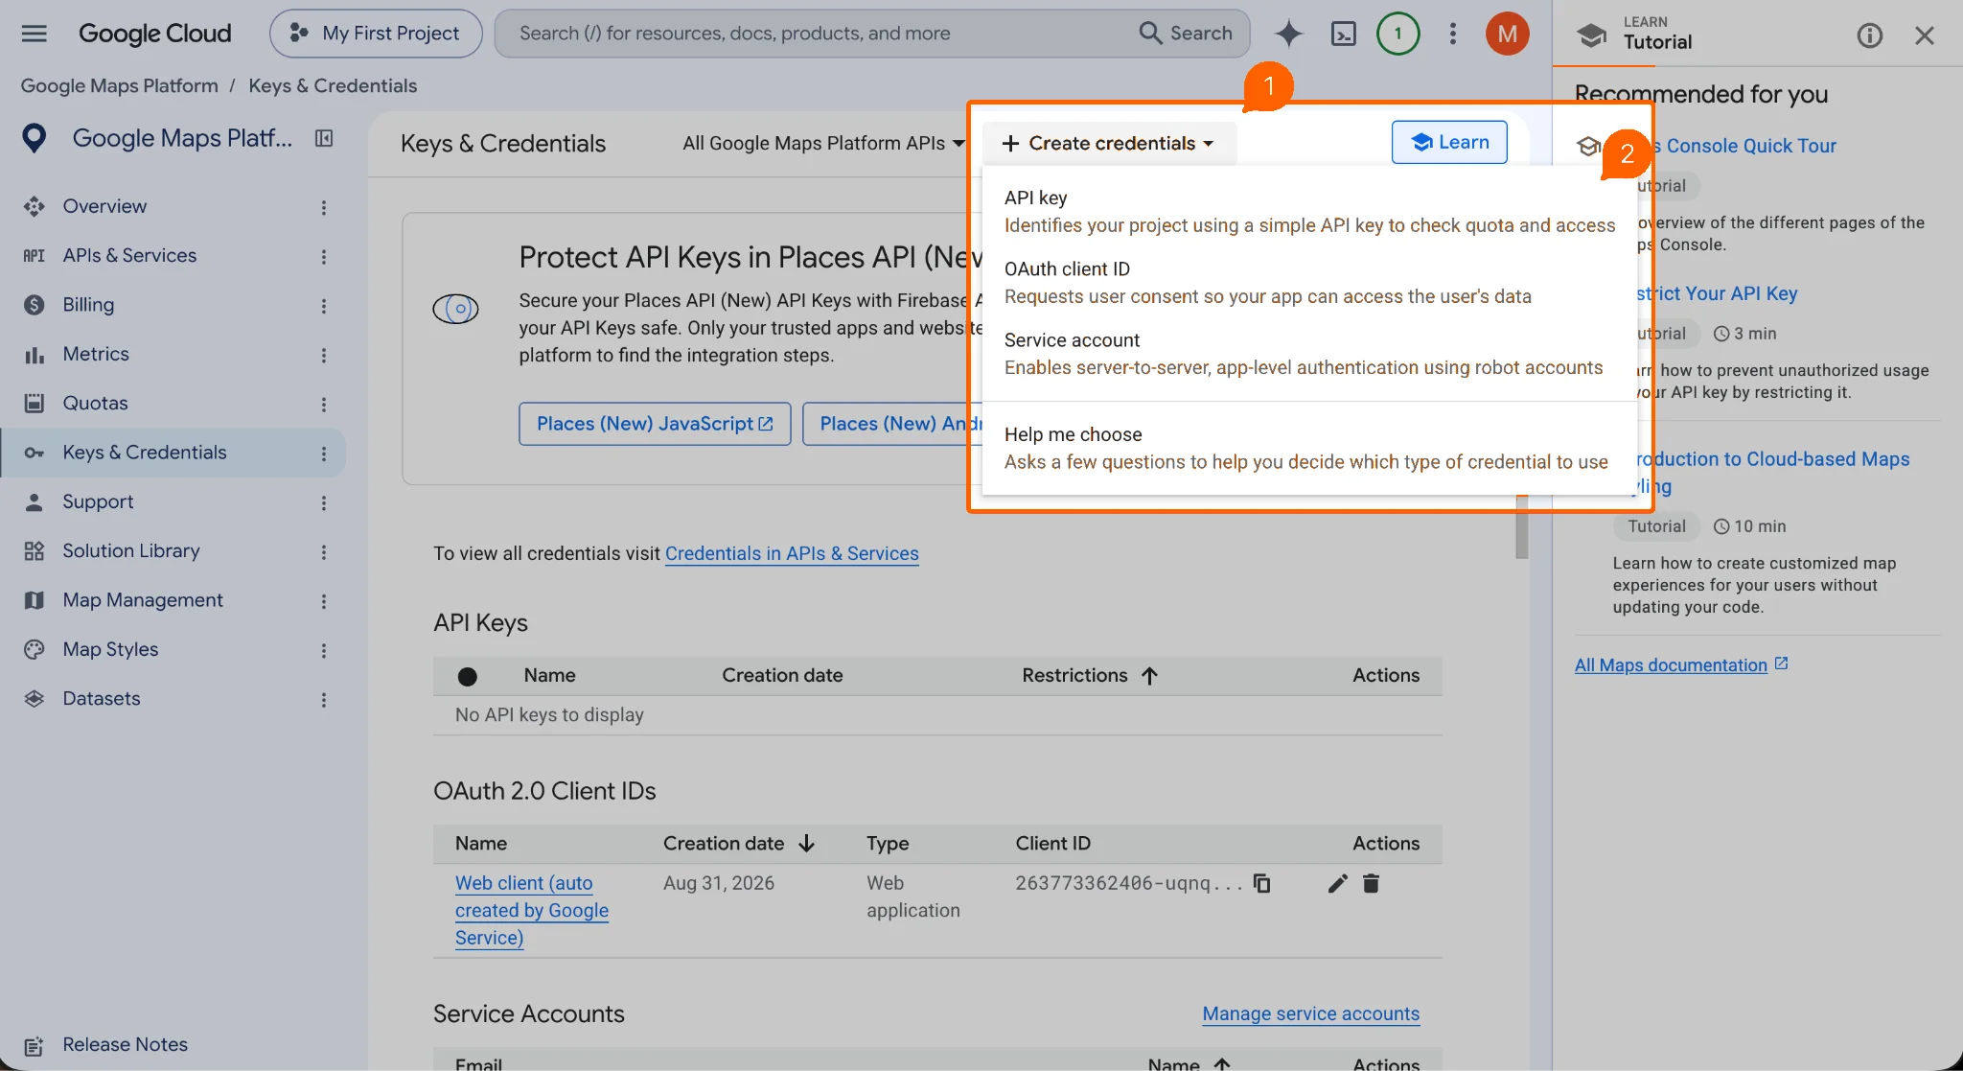1963x1071 pixels.
Task: Click the page vertical scrollbar thumb
Action: click(1521, 526)
